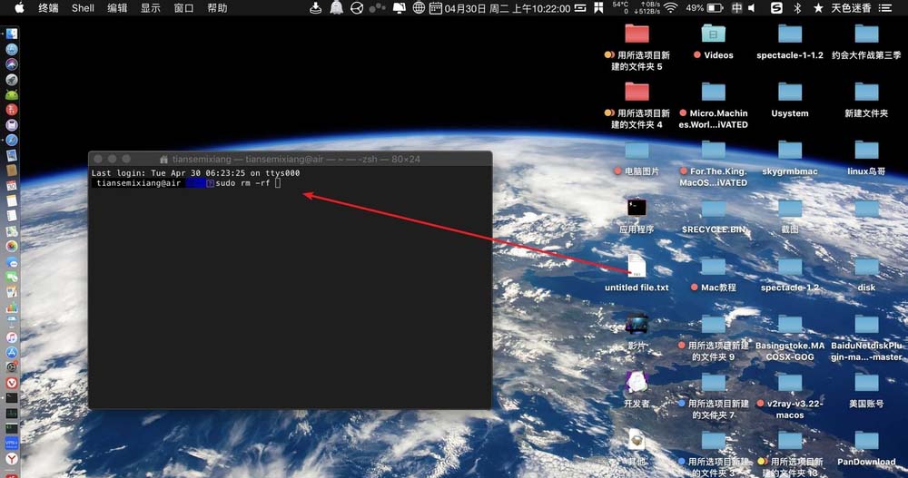
Task: Switch the Chinese input method indicator
Action: (x=736, y=8)
